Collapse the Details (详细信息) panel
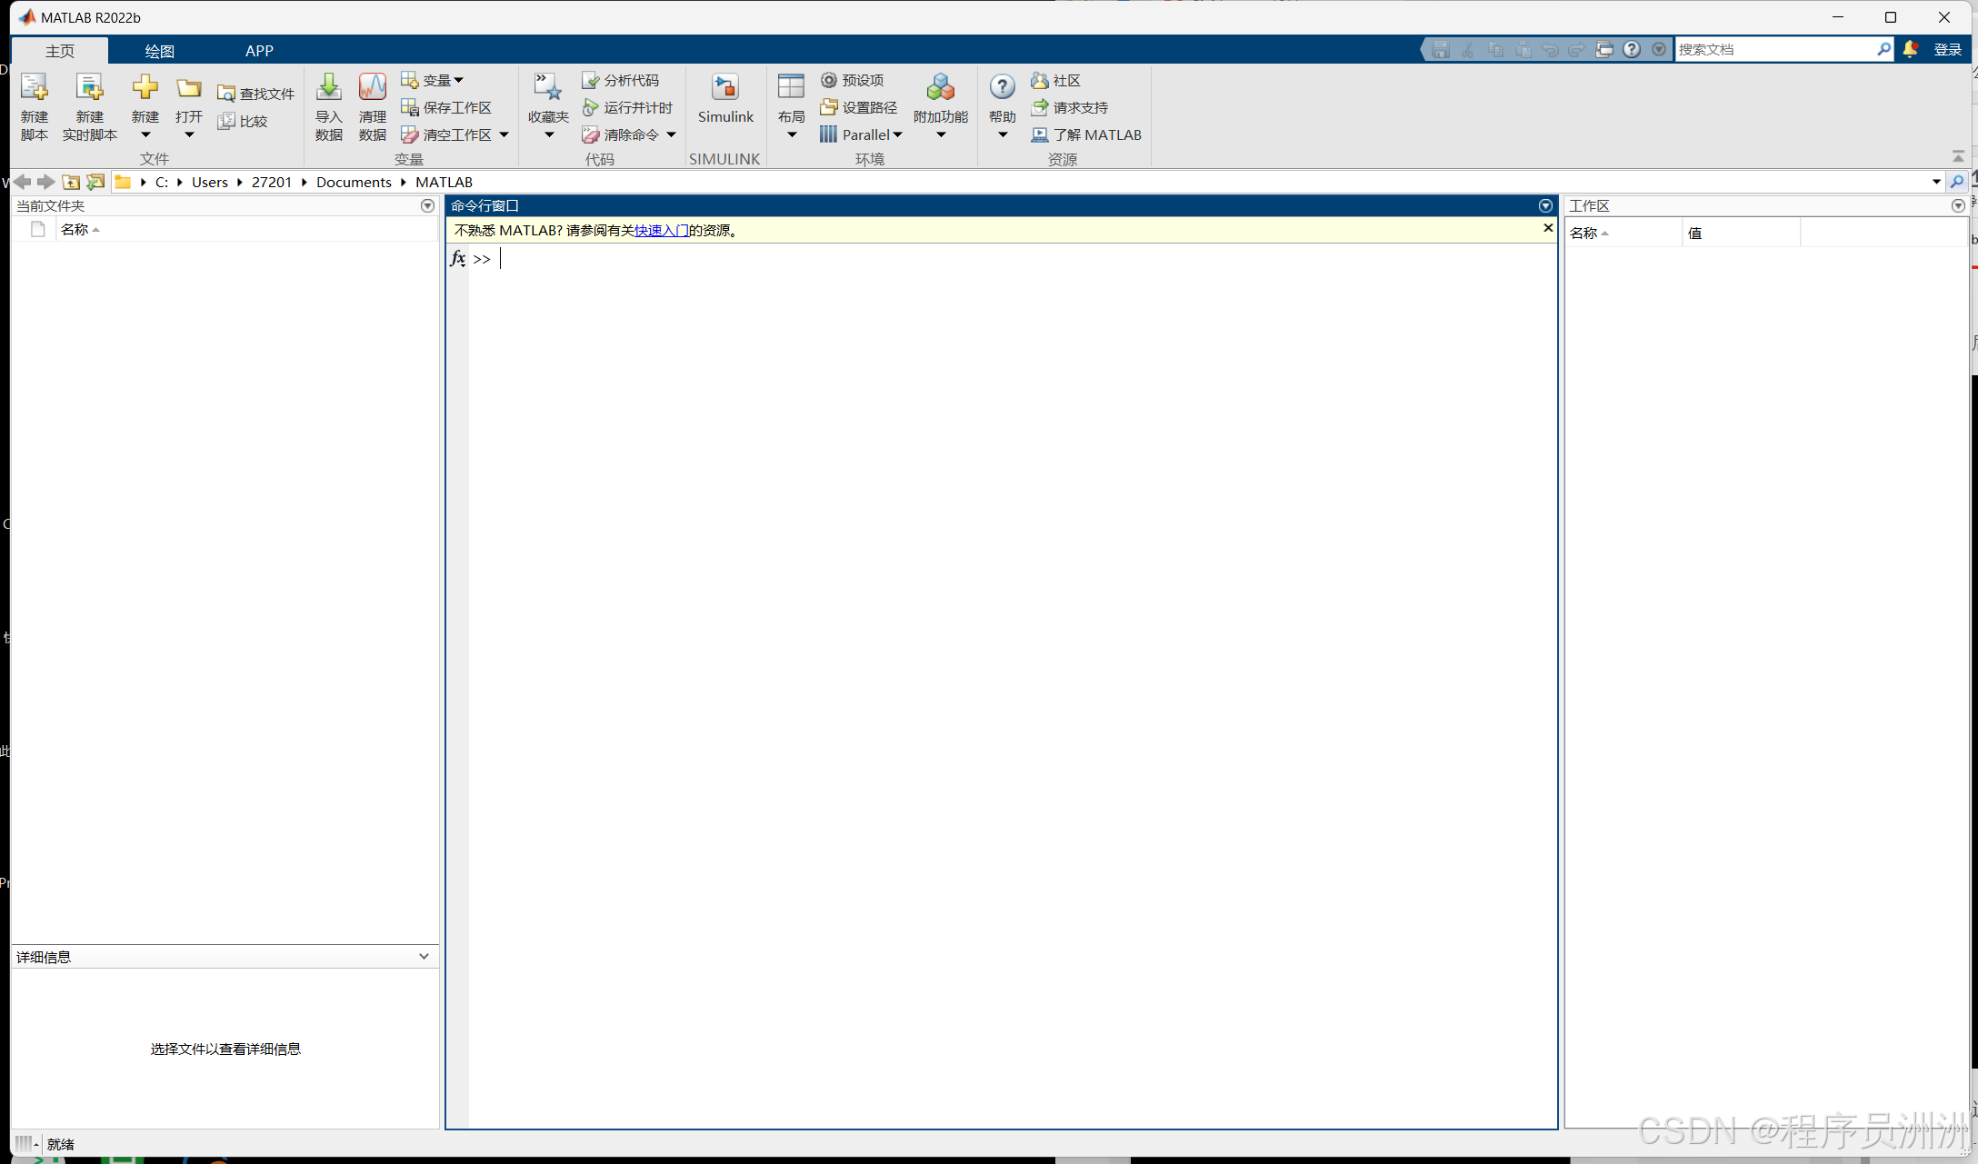Screen dimensions: 1978x1164 pos(424,956)
